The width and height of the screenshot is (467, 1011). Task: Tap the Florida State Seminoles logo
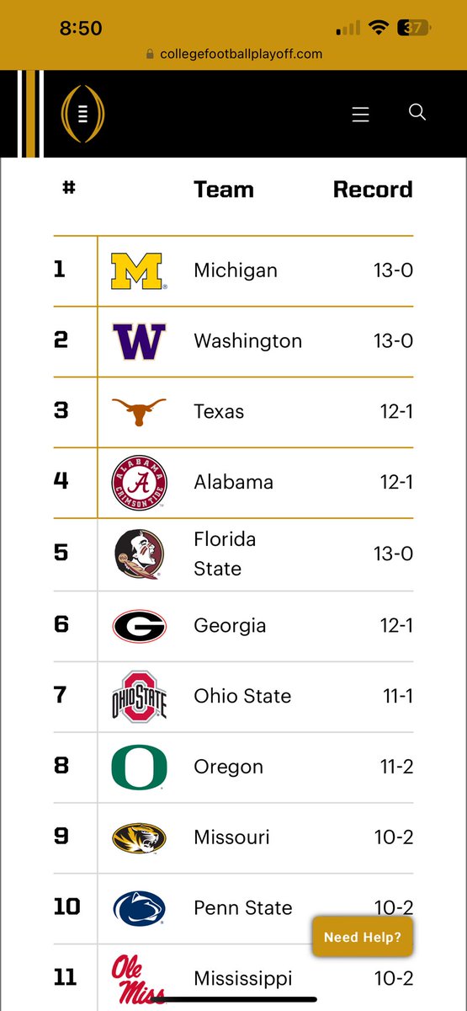[140, 554]
